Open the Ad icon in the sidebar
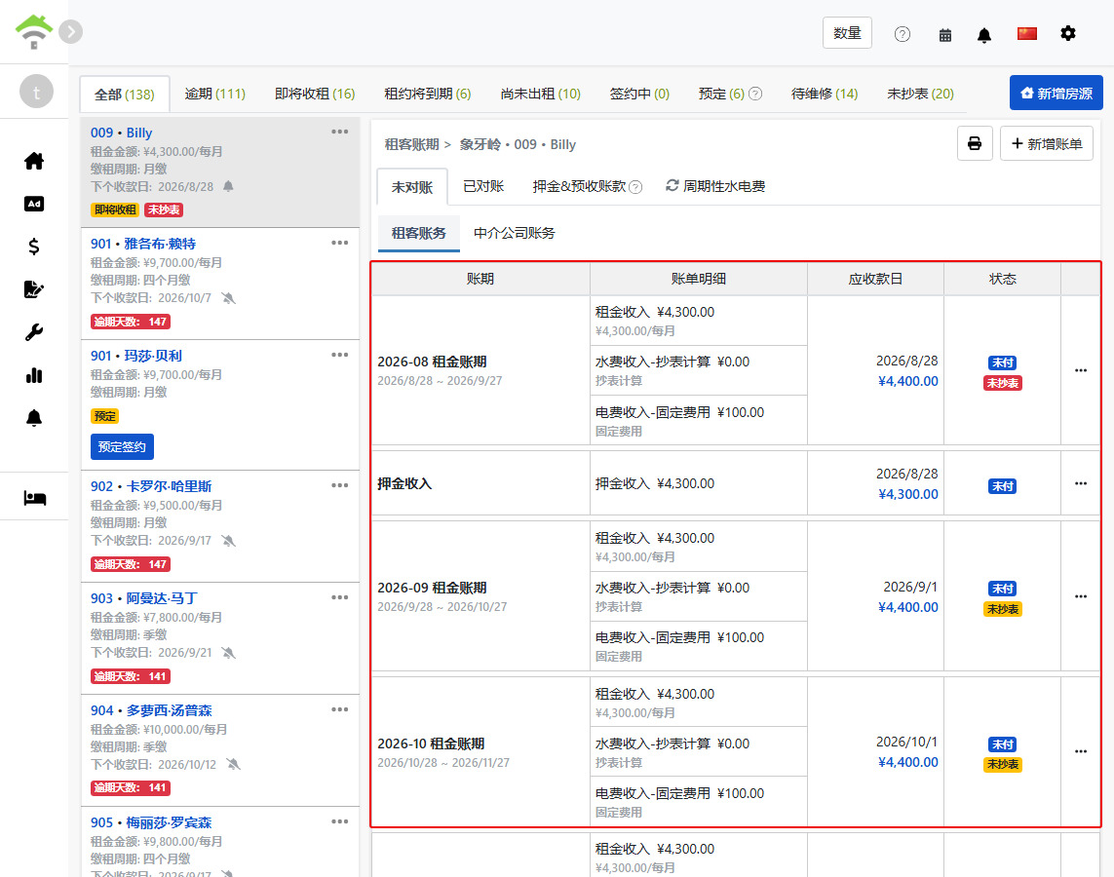Viewport: 1114px width, 877px height. (34, 204)
